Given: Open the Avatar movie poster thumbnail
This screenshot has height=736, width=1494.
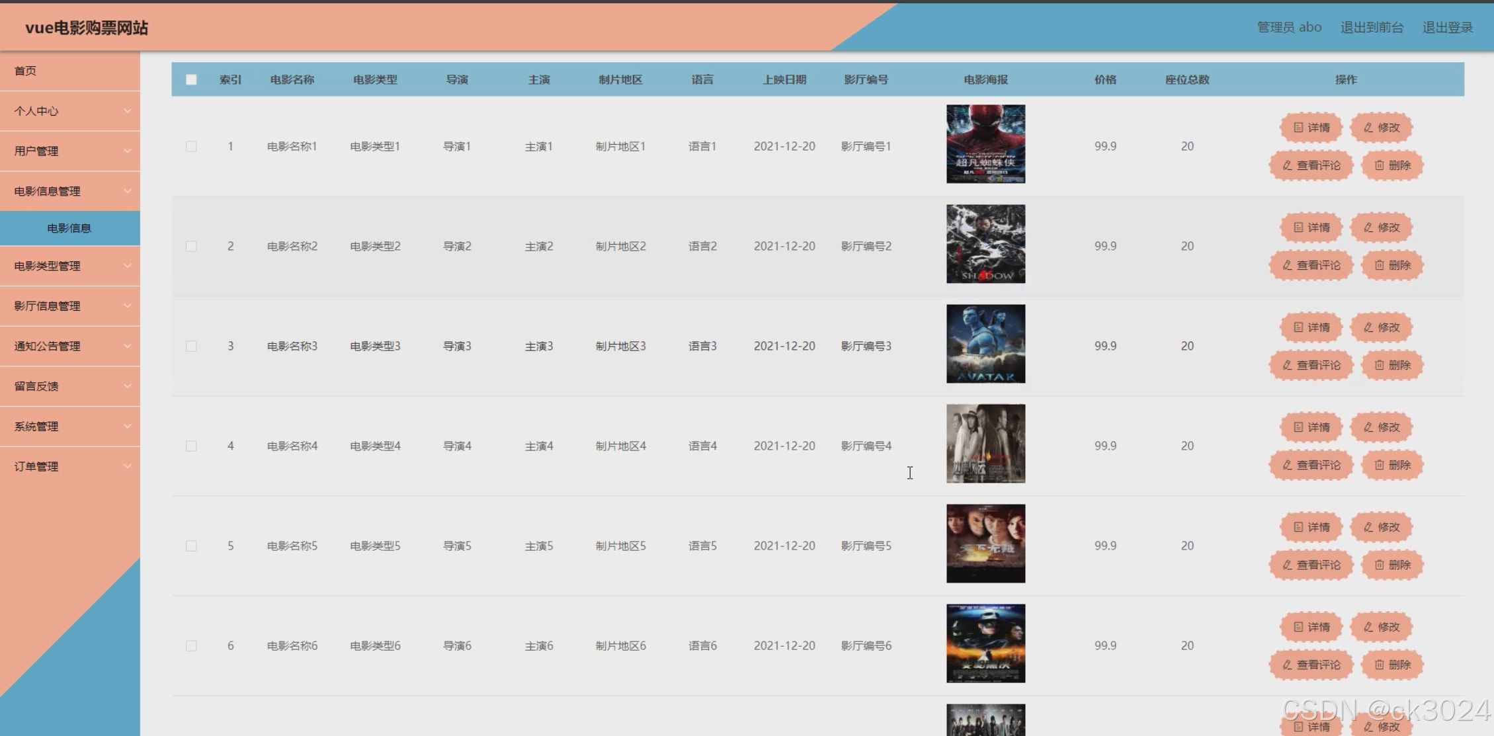Looking at the screenshot, I should pyautogui.click(x=985, y=344).
